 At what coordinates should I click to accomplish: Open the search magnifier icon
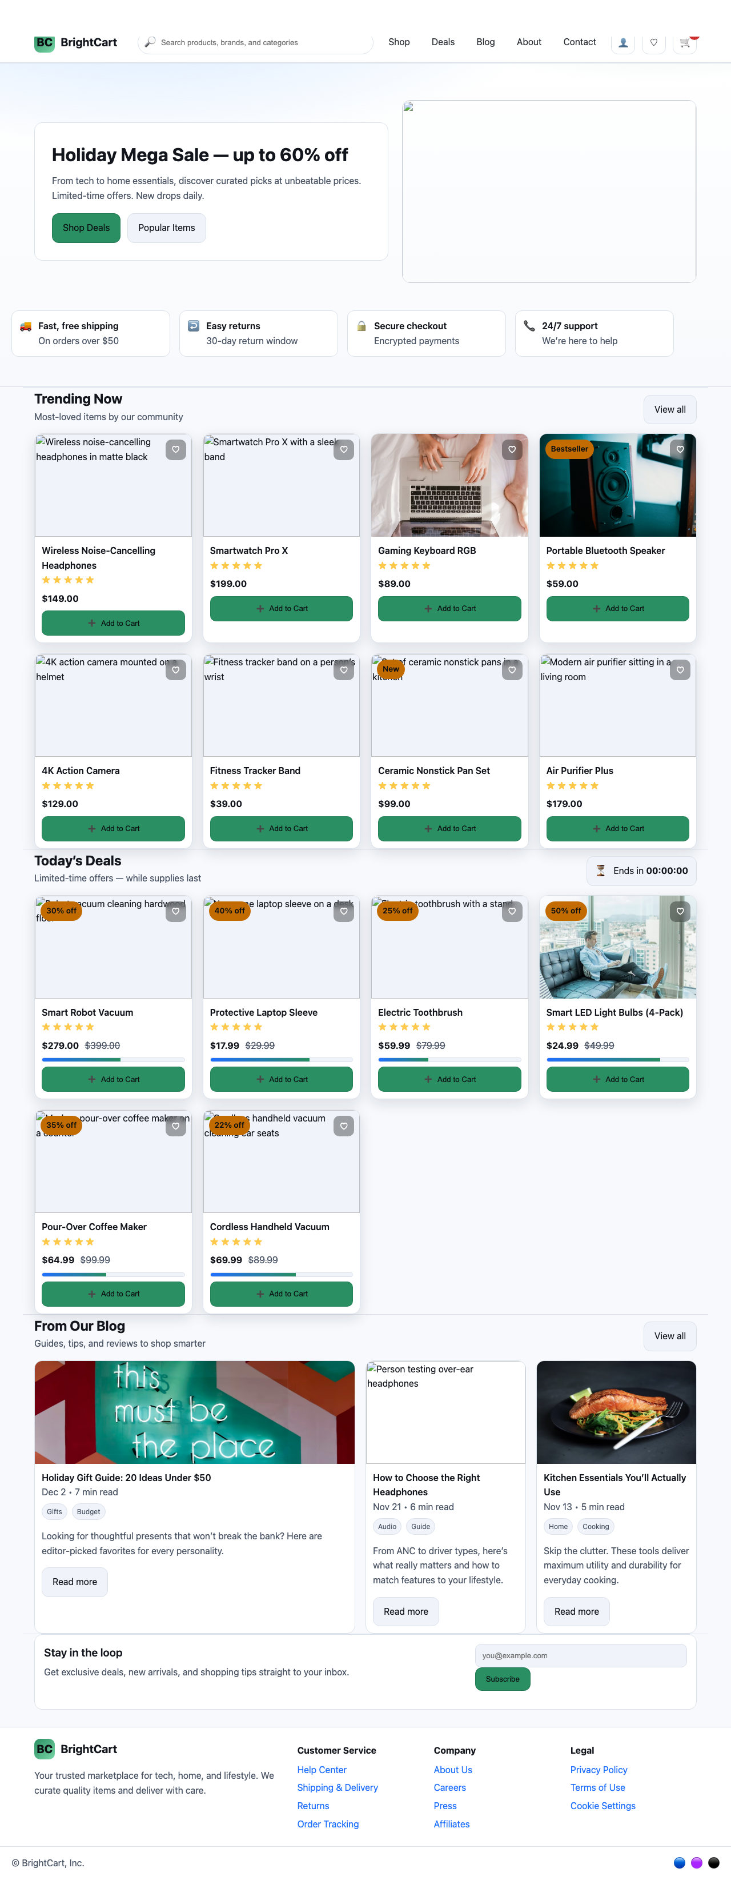pyautogui.click(x=151, y=42)
